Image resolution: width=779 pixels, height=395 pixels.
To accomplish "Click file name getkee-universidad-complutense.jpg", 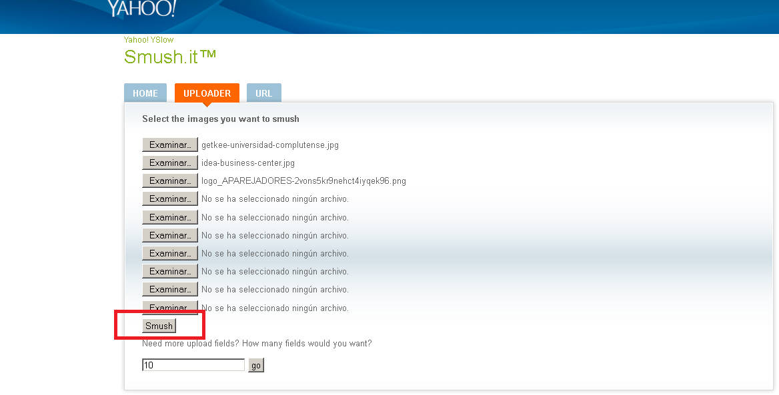I will [x=269, y=145].
